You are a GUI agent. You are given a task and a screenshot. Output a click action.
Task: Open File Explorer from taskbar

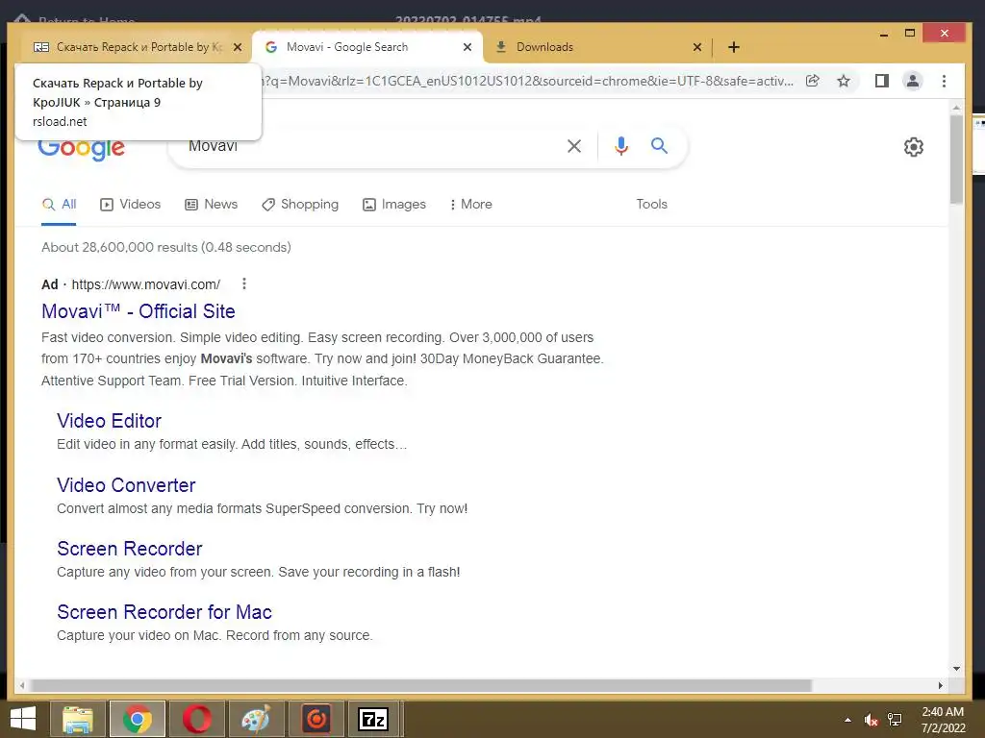(x=77, y=719)
